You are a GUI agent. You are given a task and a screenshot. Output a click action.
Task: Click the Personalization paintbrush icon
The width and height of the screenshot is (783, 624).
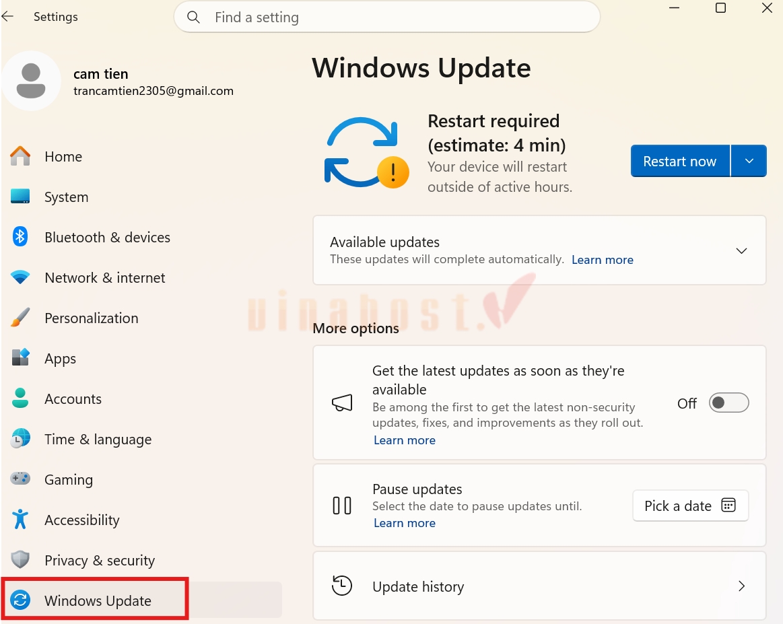click(20, 318)
